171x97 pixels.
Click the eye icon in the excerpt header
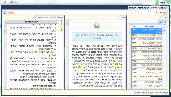click(116, 35)
